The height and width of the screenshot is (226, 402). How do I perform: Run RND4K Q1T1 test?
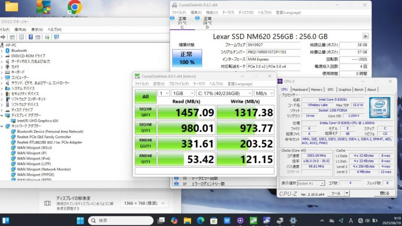click(x=146, y=159)
